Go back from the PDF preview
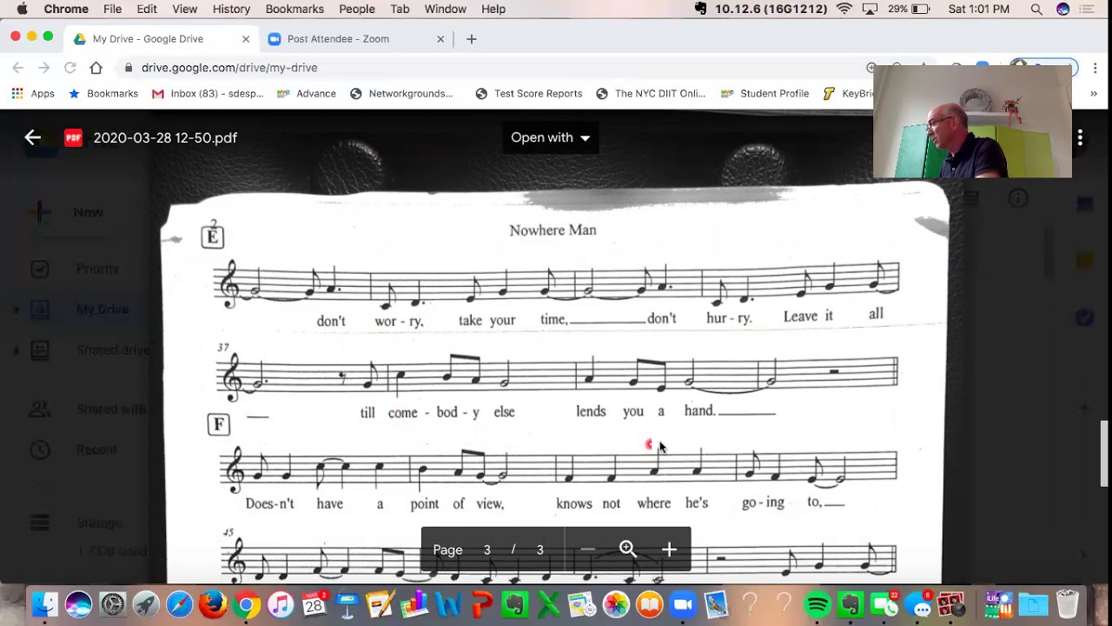Screen dimensions: 1112x626 (32, 137)
